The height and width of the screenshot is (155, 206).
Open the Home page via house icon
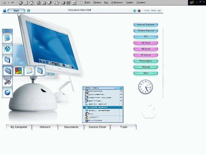click(x=32, y=3)
